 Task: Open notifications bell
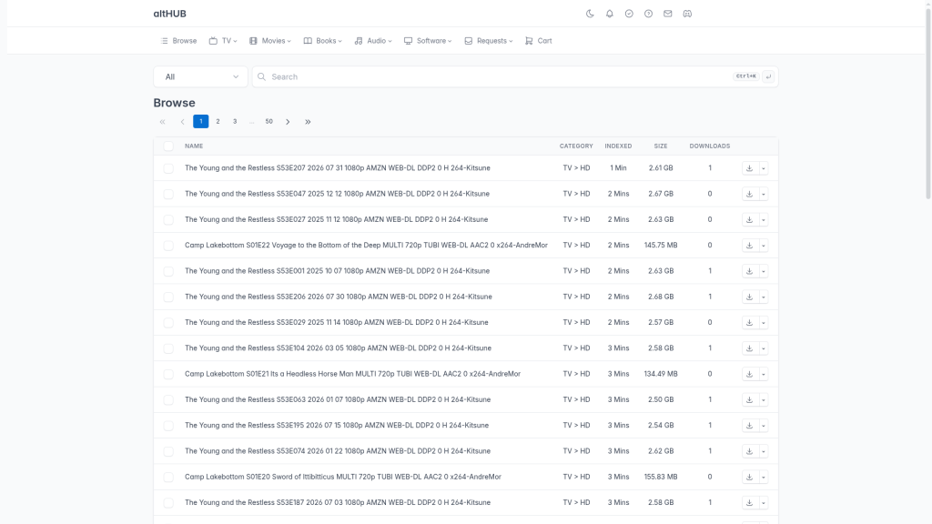(x=609, y=14)
